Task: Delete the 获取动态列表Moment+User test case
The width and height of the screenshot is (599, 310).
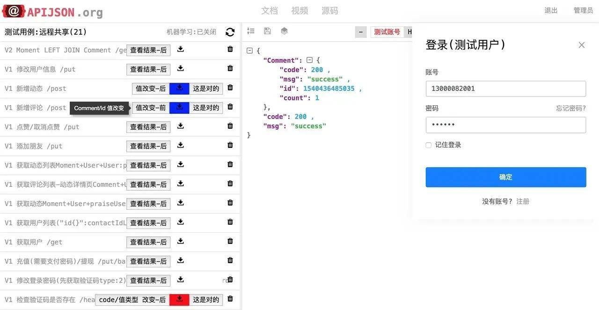Action: (x=230, y=164)
